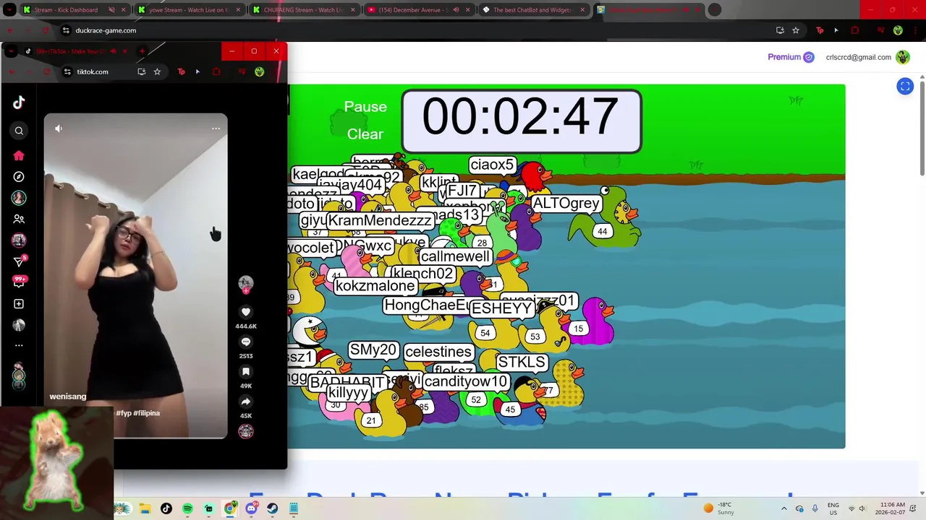
Task: Click Clear in the duck race
Action: coord(365,134)
